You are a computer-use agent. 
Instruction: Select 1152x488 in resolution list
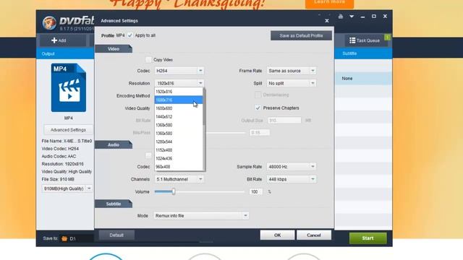click(179, 150)
